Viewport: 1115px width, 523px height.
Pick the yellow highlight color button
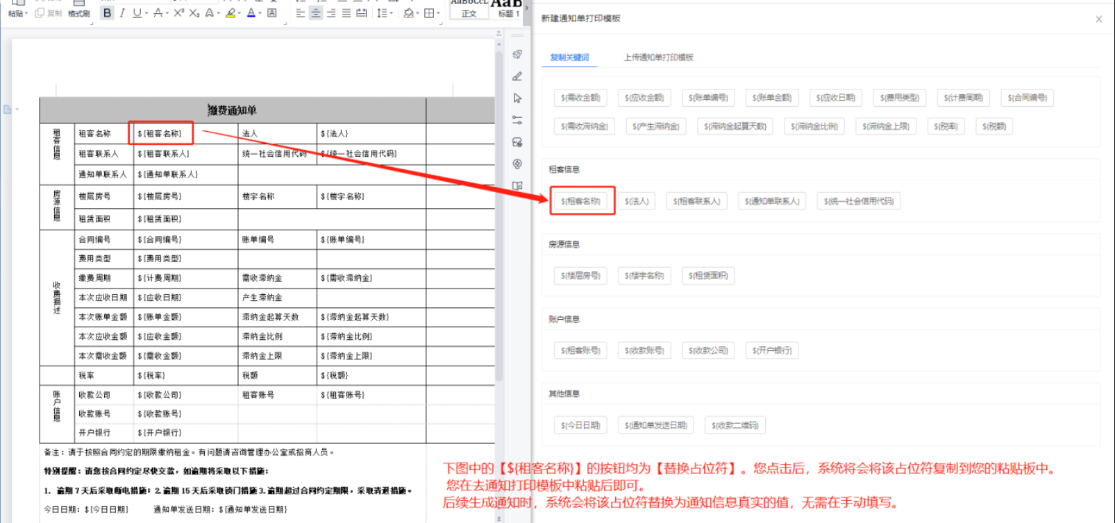coord(230,13)
